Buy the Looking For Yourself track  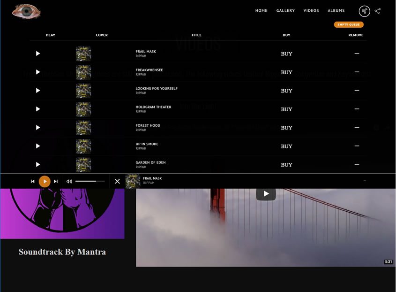coord(286,91)
